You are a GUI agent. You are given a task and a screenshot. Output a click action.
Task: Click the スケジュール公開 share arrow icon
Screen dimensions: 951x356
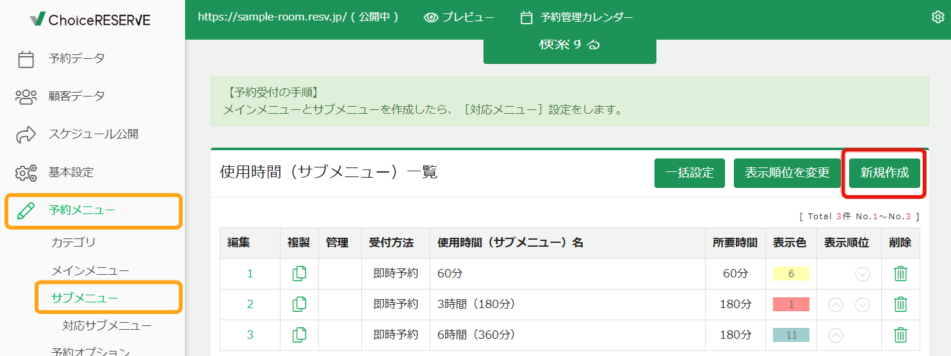pos(26,134)
